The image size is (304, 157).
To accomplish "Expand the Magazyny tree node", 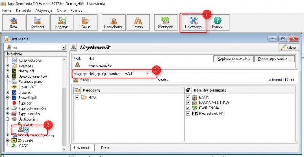I will pos(7,66).
